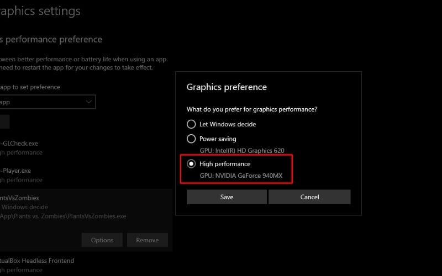Click the graphics performance question text
Screen dimensions: 442x276
(252, 109)
